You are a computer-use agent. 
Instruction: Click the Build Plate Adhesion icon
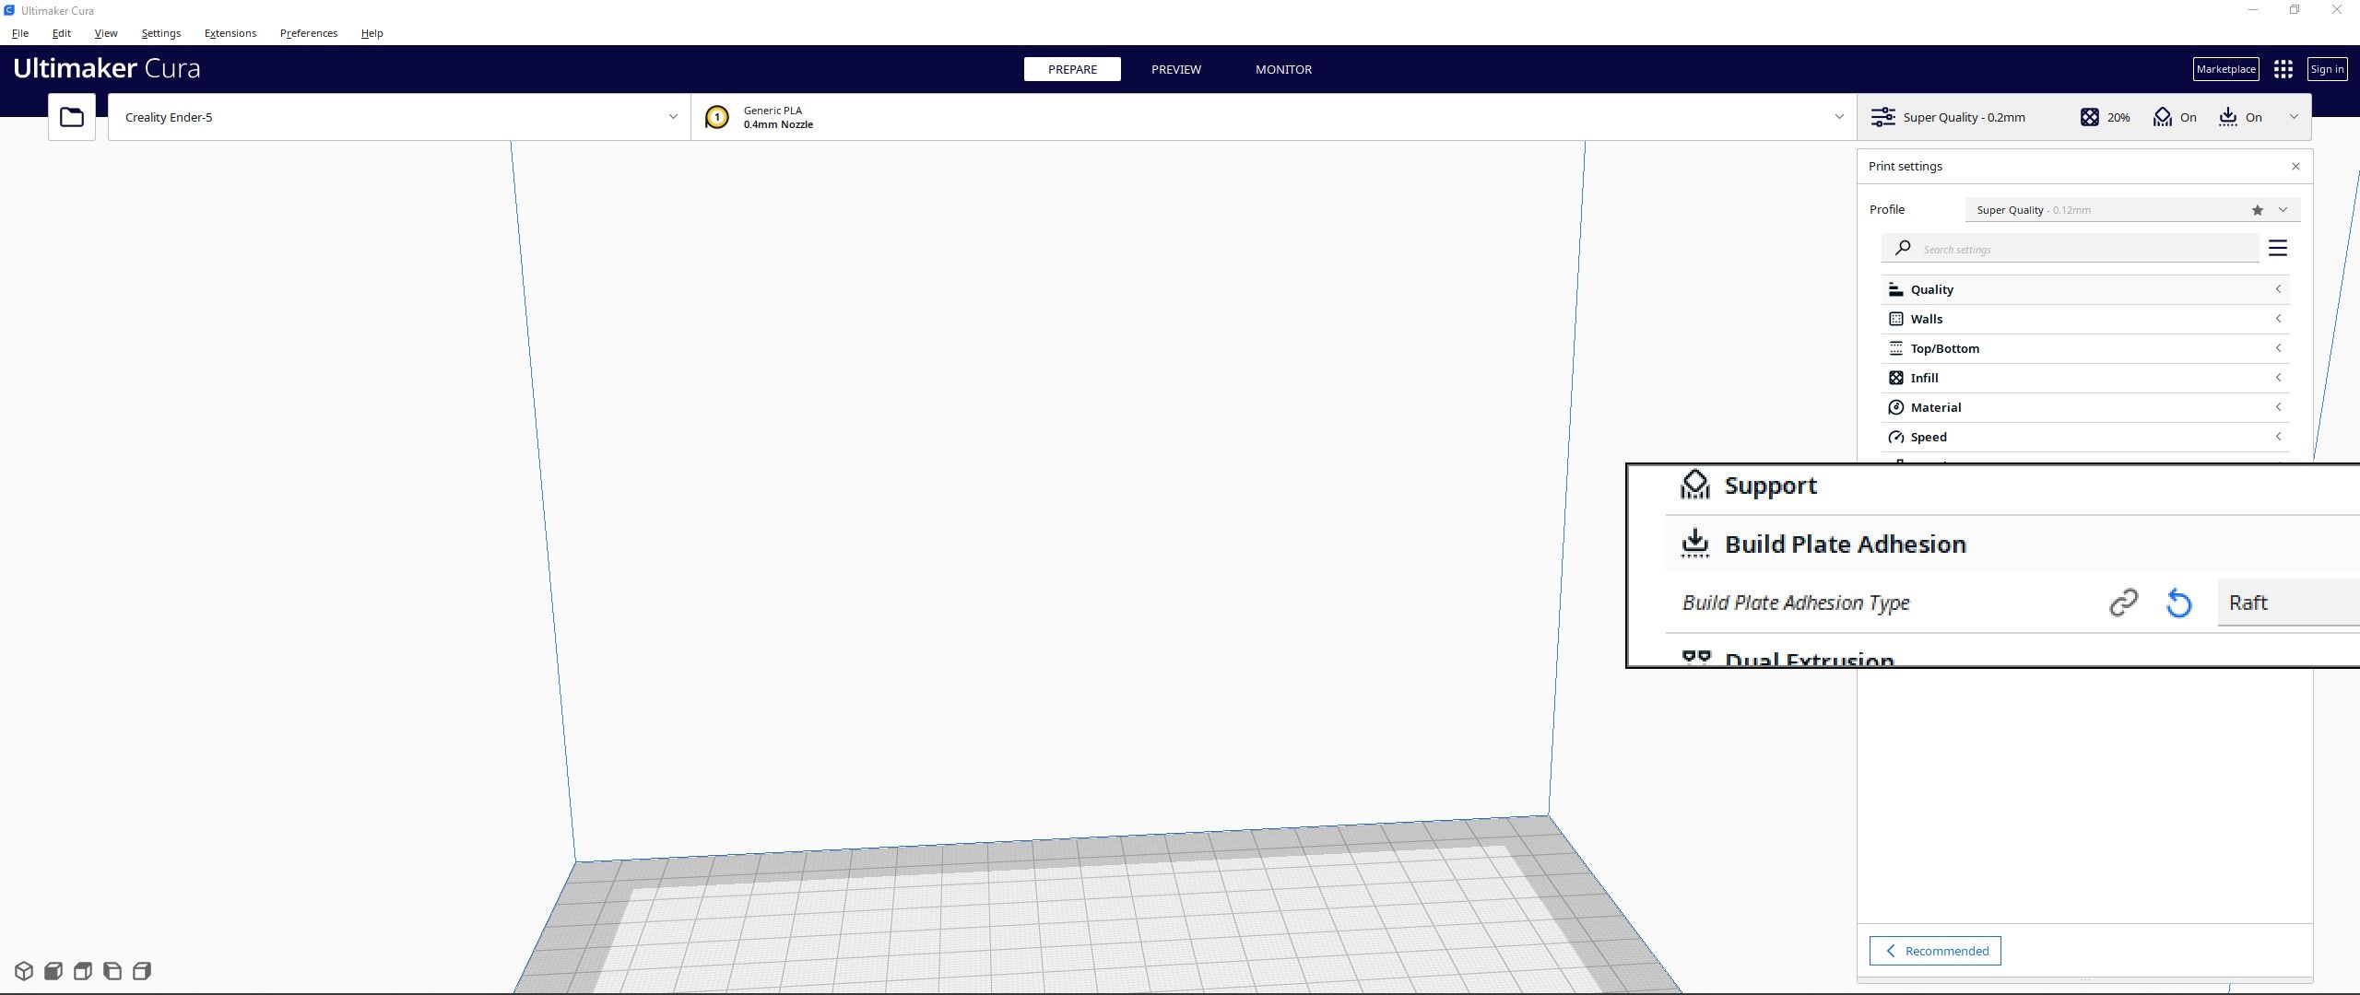[x=1694, y=544]
